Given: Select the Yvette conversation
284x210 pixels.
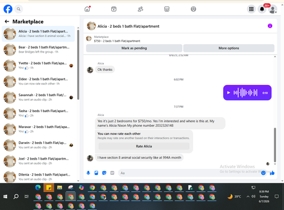Looking at the screenshot, I should tap(38, 66).
